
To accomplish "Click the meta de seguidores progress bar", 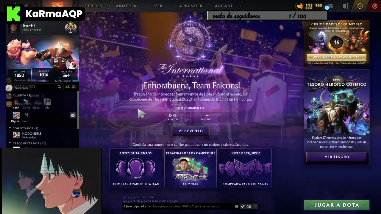I will (267, 16).
